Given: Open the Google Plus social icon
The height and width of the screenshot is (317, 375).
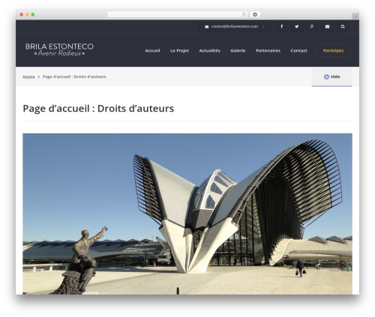Looking at the screenshot, I should tap(312, 26).
